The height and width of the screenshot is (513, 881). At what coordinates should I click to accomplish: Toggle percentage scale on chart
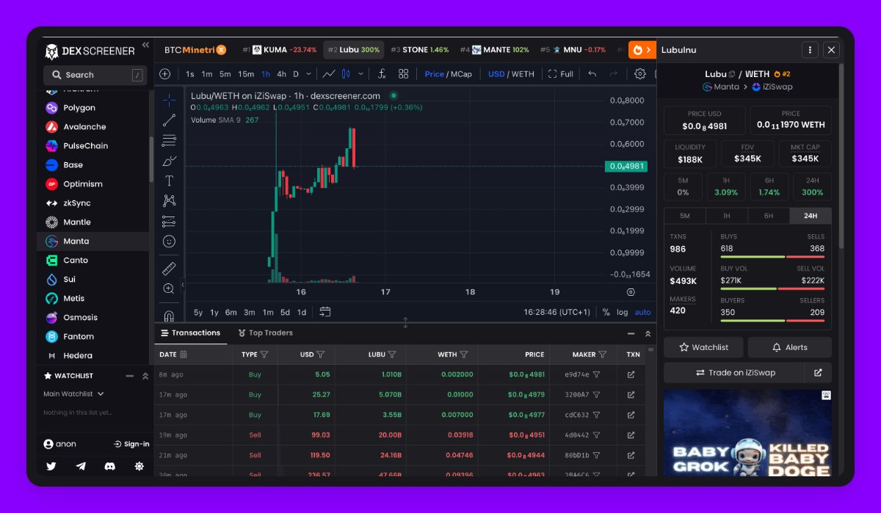606,312
